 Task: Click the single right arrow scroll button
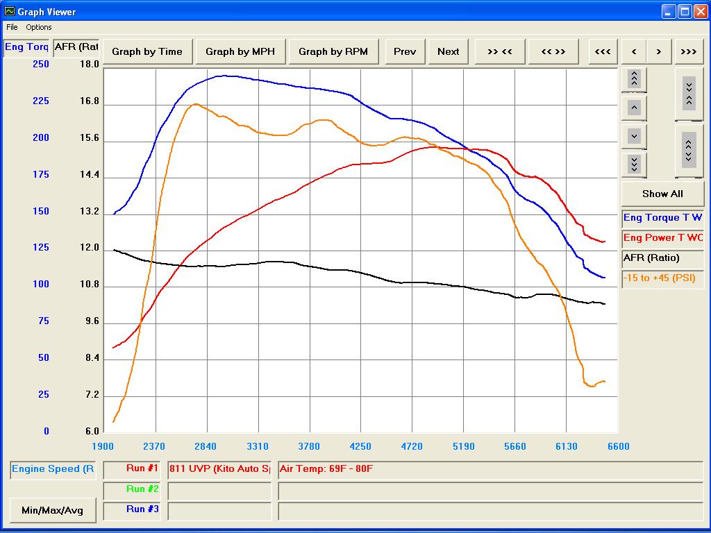pos(658,51)
